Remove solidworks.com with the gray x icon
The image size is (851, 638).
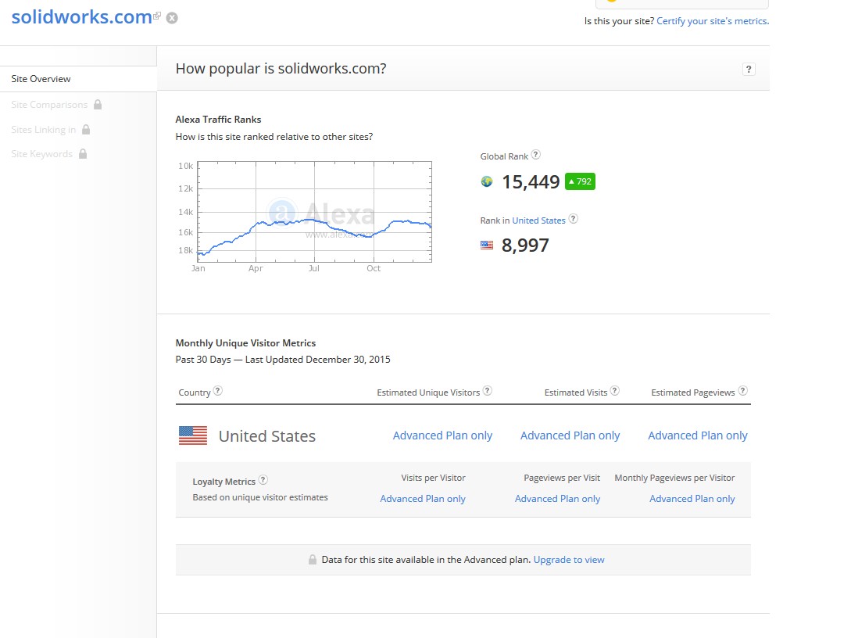coord(172,18)
